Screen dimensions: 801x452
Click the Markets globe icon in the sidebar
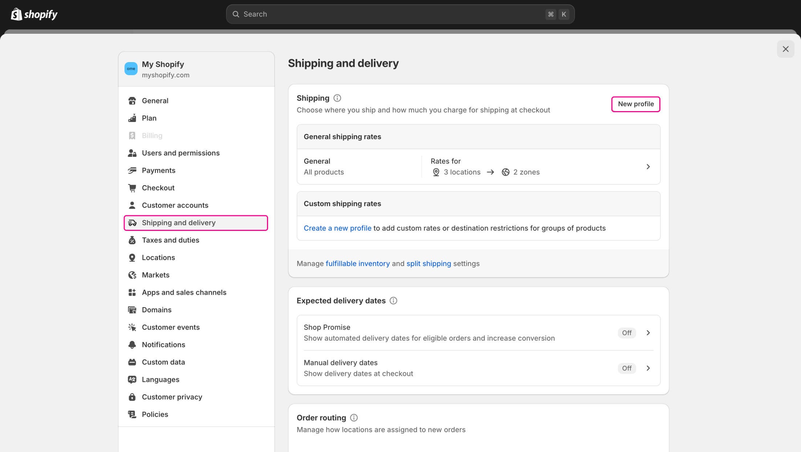[x=132, y=275]
